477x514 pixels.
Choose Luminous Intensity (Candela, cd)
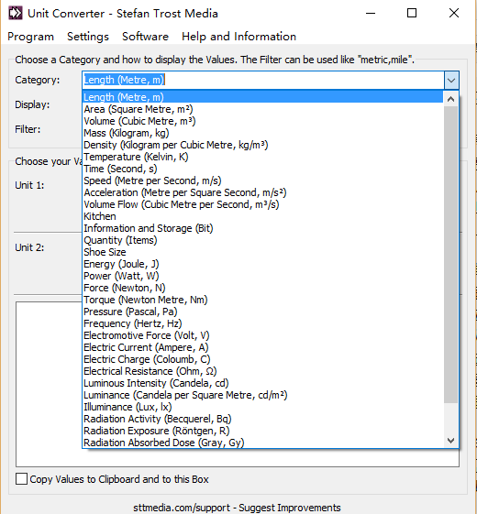pos(262,383)
